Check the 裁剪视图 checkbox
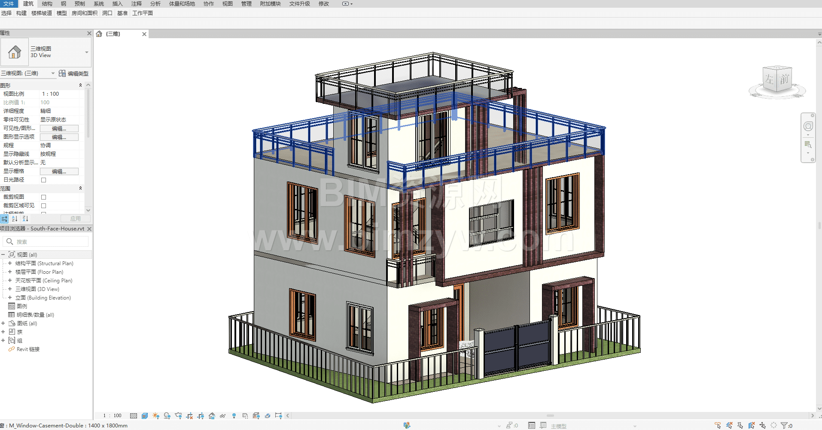 [43, 197]
